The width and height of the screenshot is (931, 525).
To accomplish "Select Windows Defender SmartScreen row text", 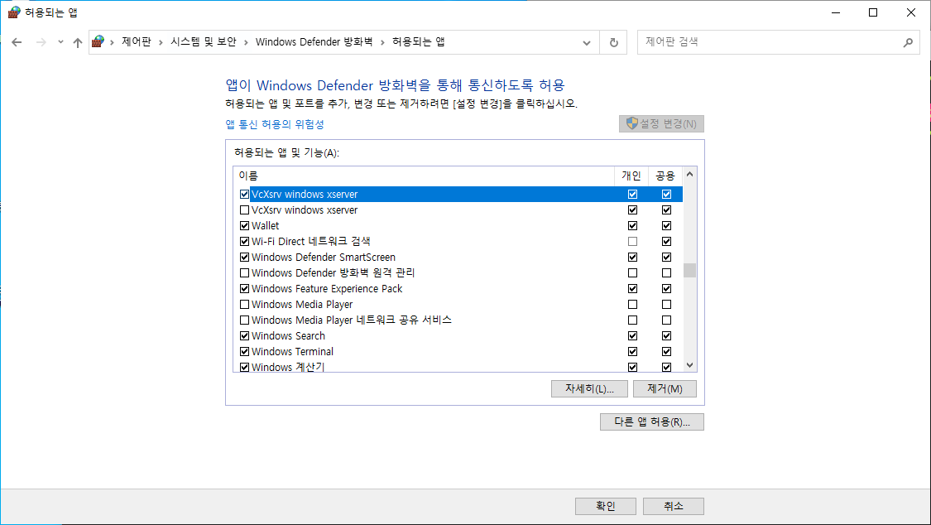I will (x=323, y=258).
